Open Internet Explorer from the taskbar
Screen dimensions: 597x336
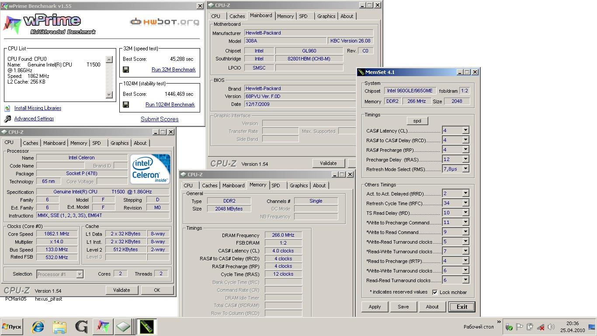[38, 327]
